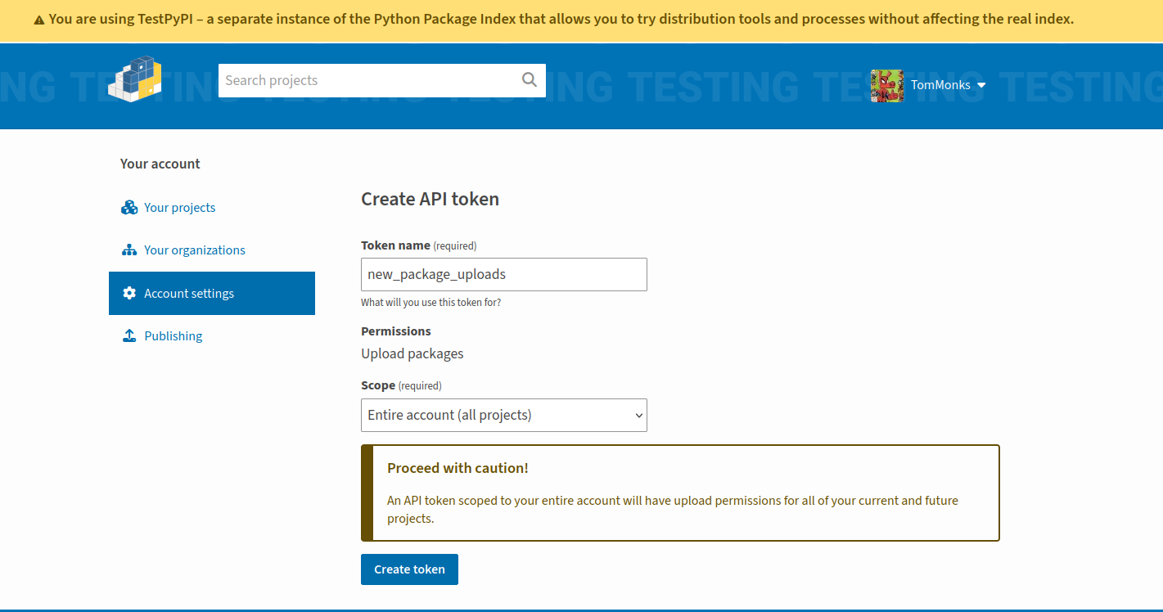Click the TomMonks user avatar image

pyautogui.click(x=886, y=85)
